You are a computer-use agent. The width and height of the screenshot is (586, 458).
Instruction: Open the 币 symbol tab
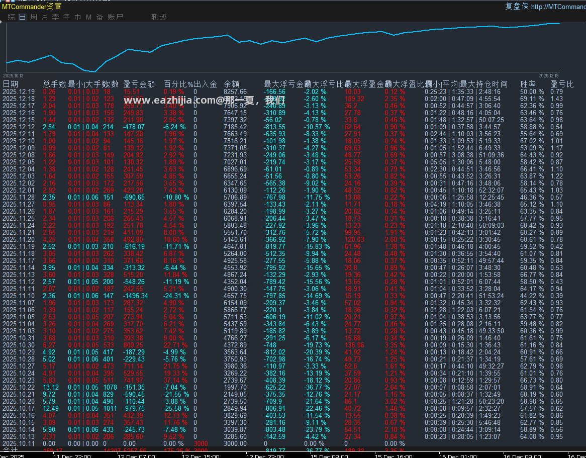point(78,17)
